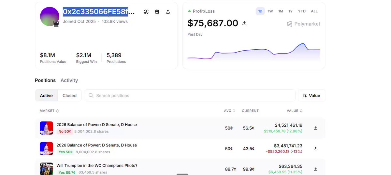Image resolution: width=391 pixels, height=175 pixels.
Task: Open the Value sort dropdown
Action: click(x=311, y=95)
